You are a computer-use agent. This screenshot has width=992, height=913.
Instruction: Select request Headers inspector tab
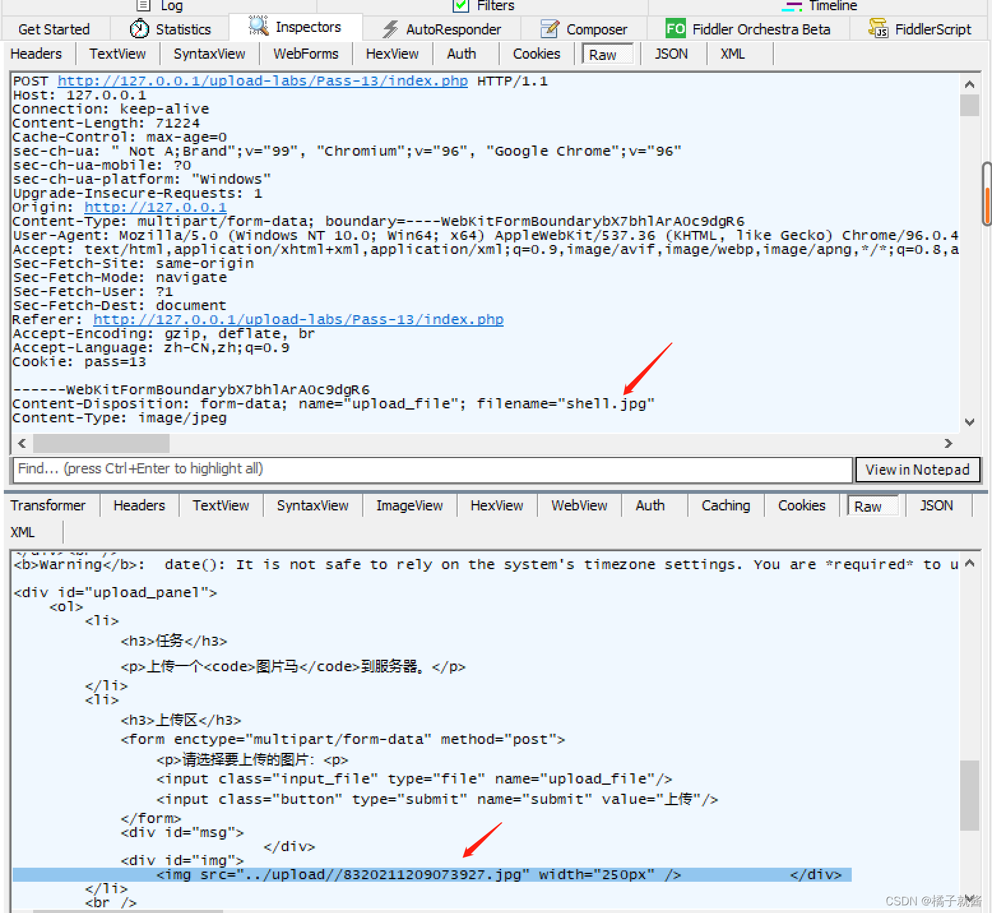click(x=36, y=54)
